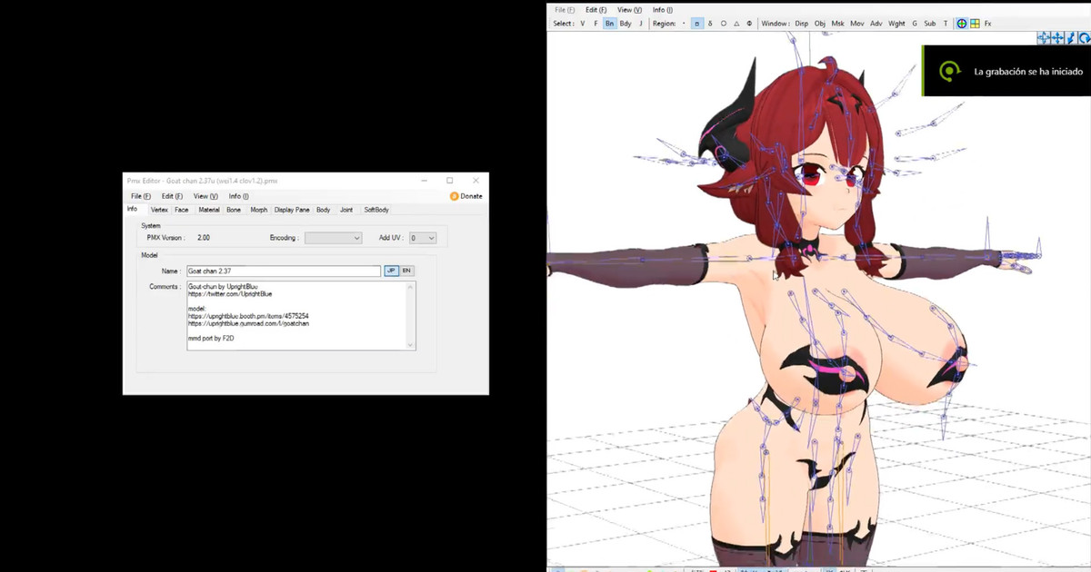The width and height of the screenshot is (1091, 572).
Task: Open the Encoding dropdown
Action: [x=333, y=238]
